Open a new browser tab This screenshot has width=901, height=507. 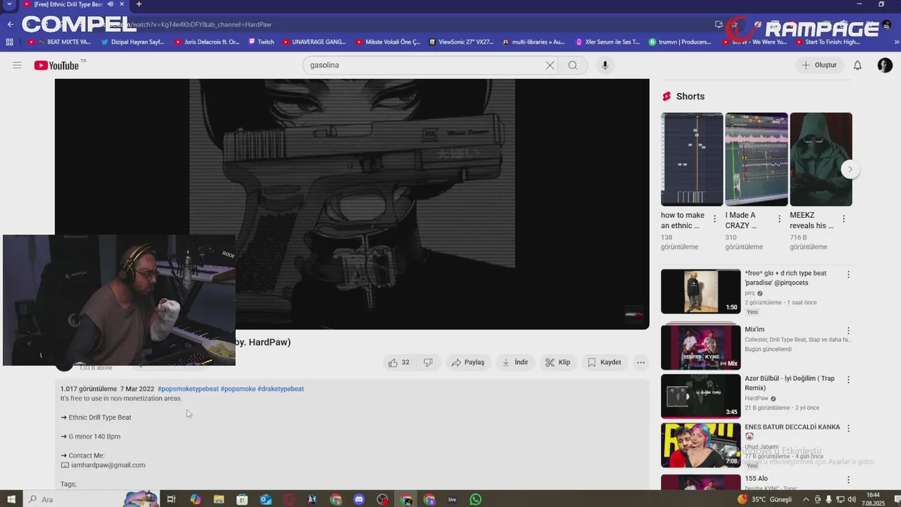click(x=139, y=4)
